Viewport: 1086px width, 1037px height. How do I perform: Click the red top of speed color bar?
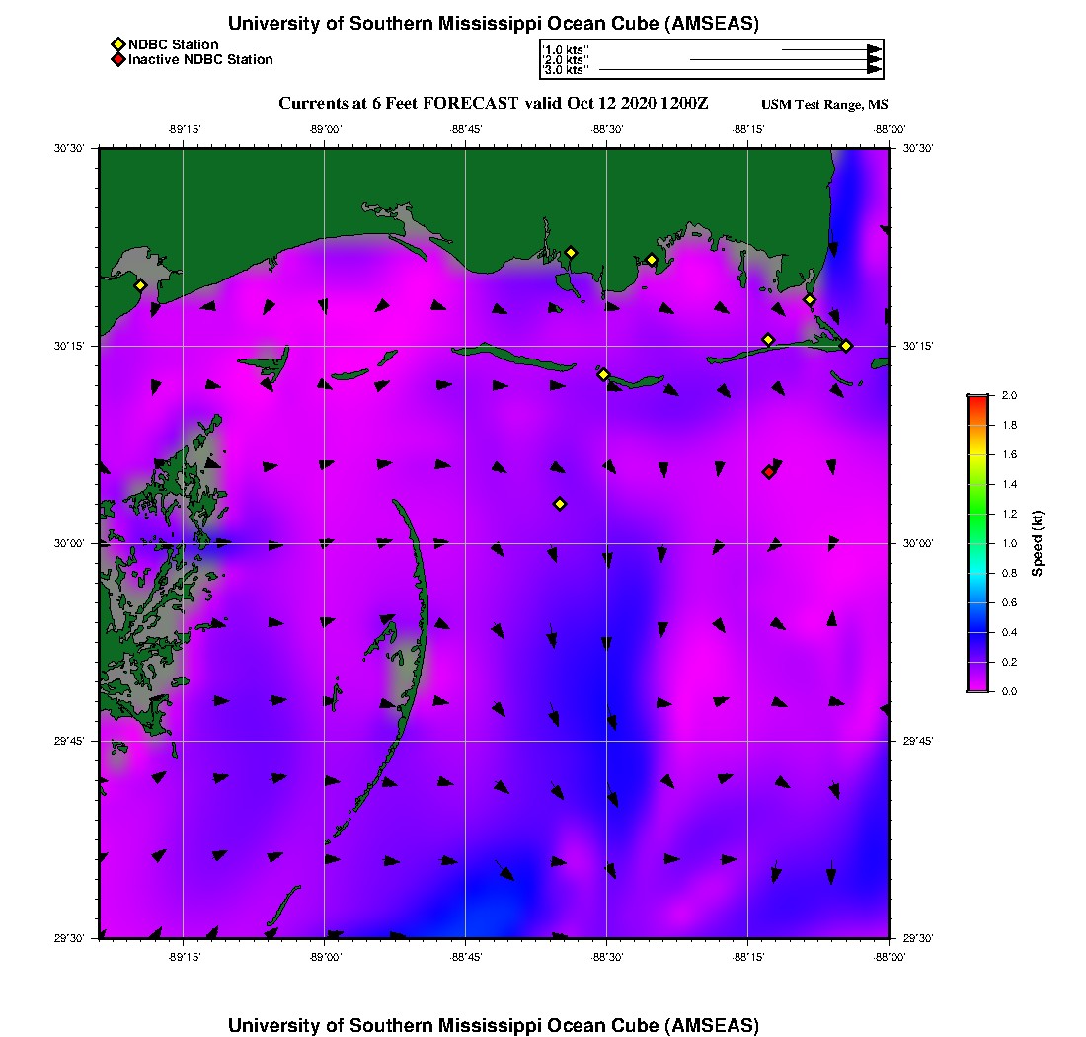point(977,399)
